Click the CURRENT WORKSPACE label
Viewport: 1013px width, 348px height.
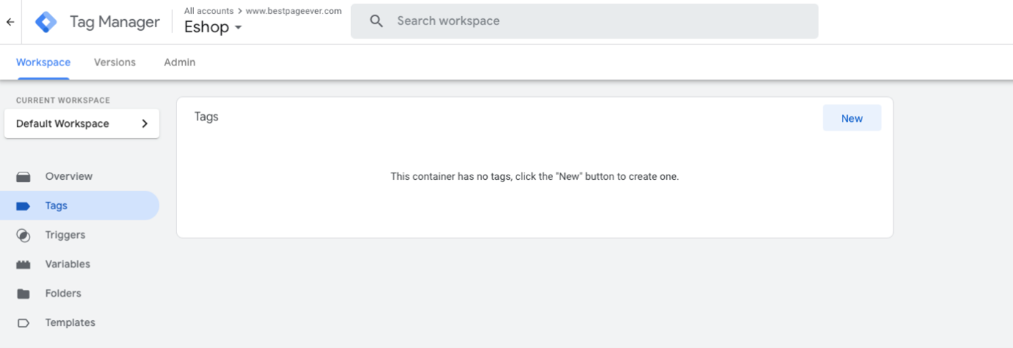point(63,101)
